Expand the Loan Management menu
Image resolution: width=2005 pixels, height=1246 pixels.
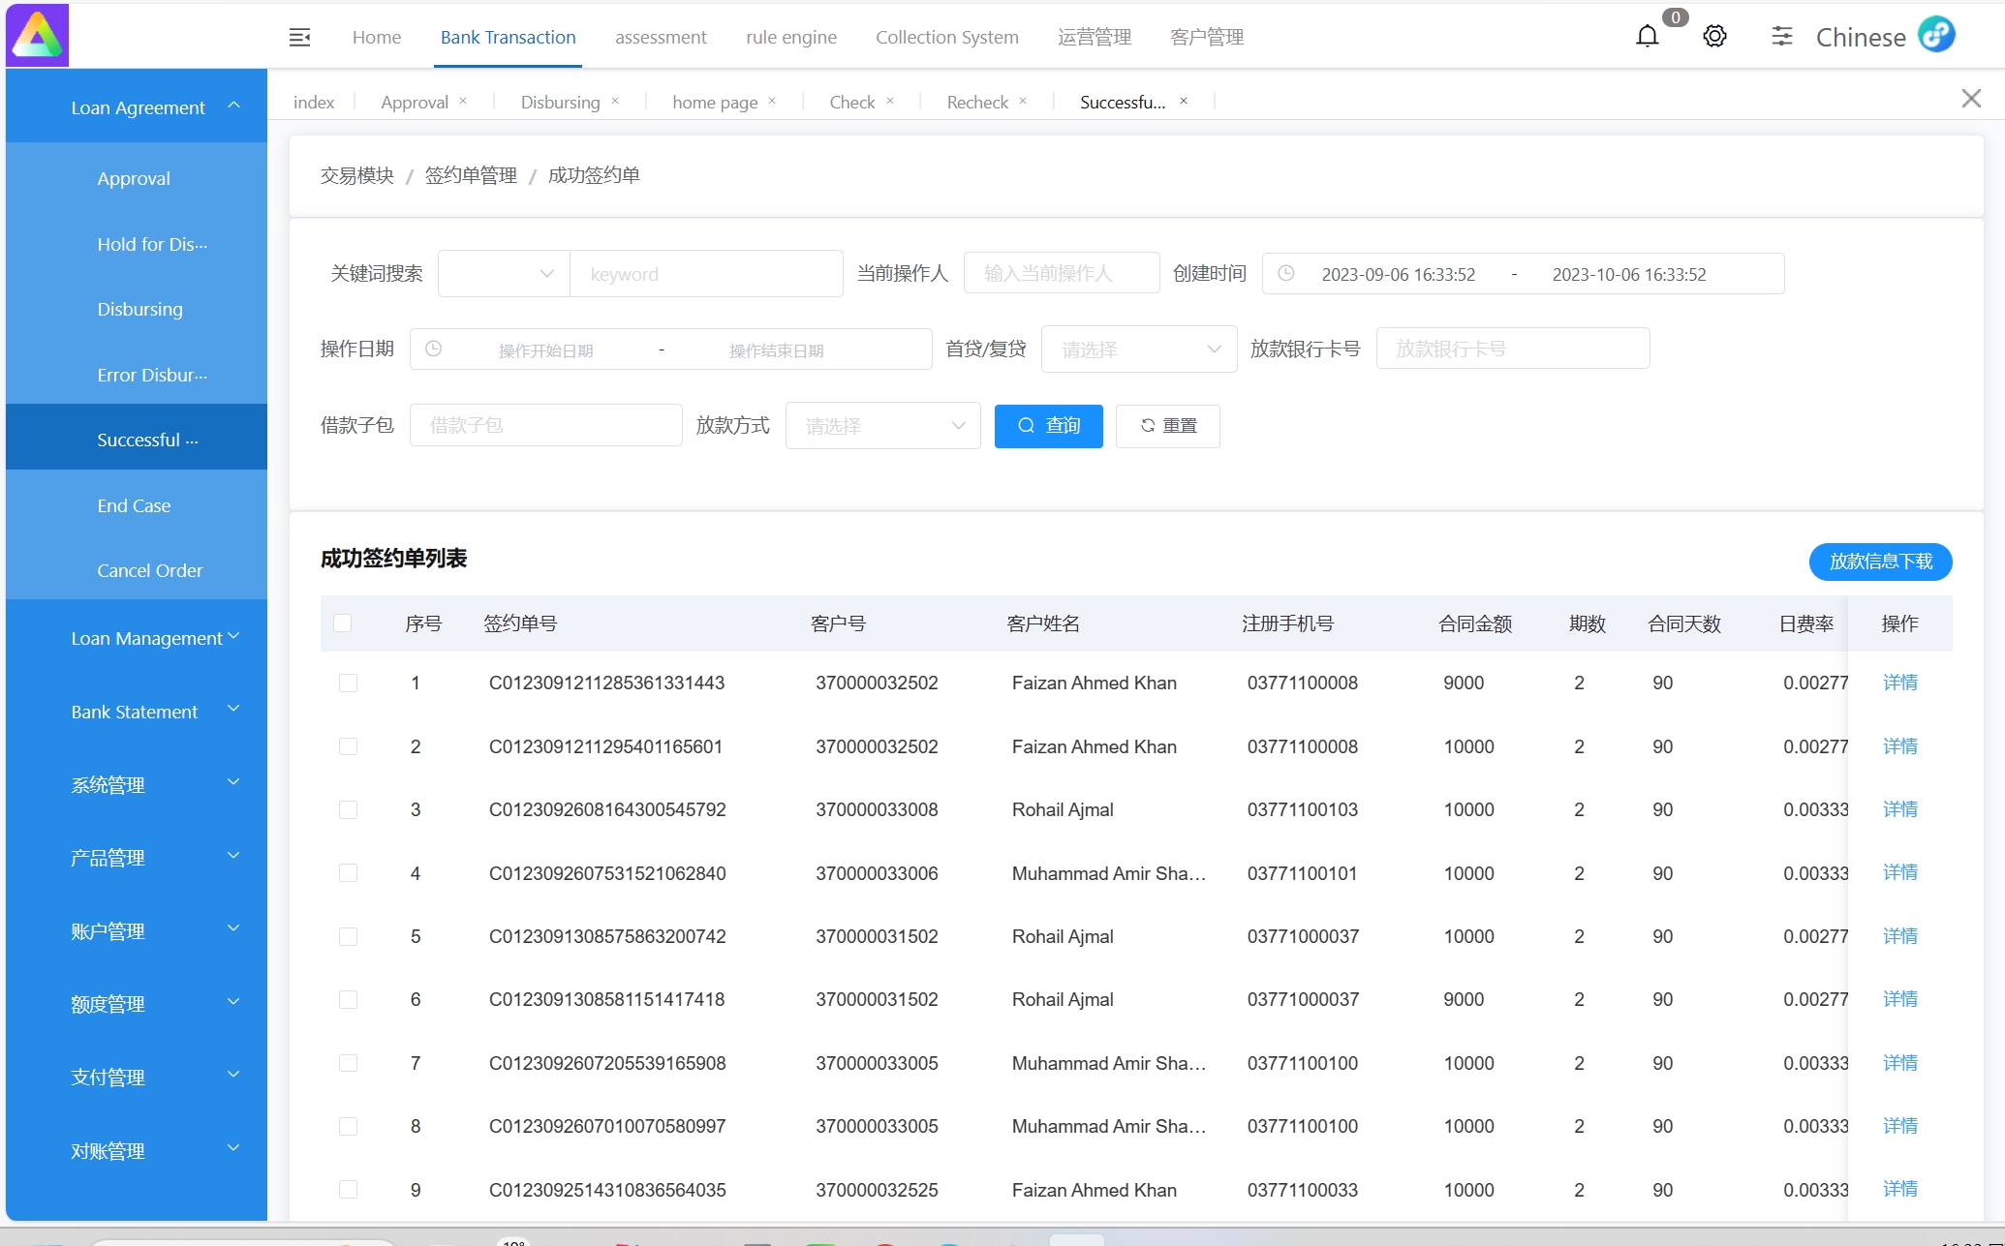(137, 637)
